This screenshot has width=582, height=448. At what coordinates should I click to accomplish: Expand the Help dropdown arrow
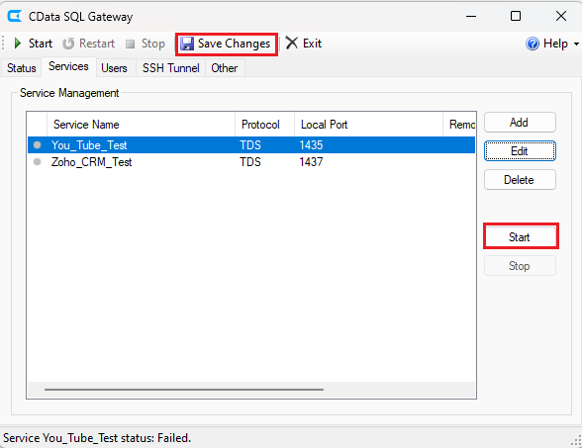point(576,44)
